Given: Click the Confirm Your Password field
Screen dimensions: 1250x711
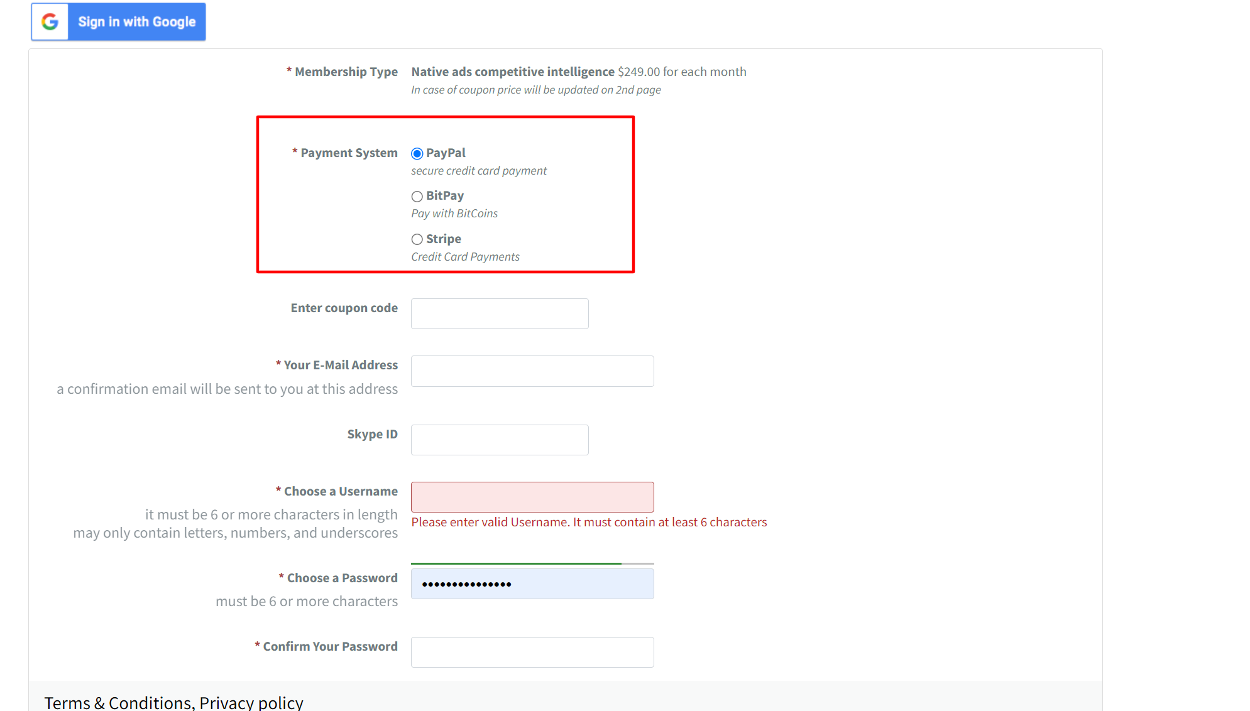Looking at the screenshot, I should point(532,652).
